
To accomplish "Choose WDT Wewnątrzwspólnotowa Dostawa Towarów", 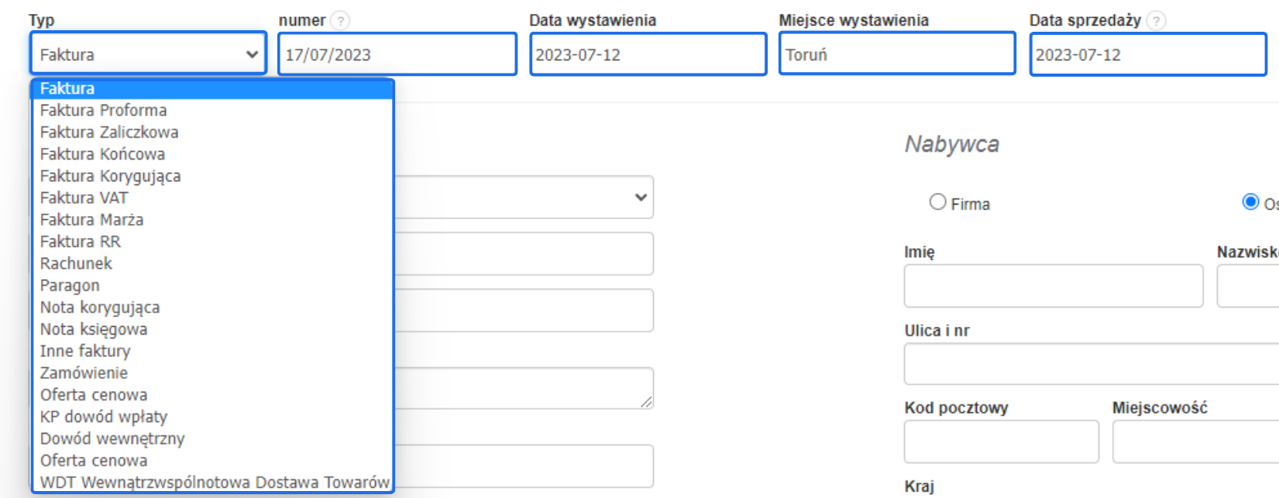I will point(215,483).
